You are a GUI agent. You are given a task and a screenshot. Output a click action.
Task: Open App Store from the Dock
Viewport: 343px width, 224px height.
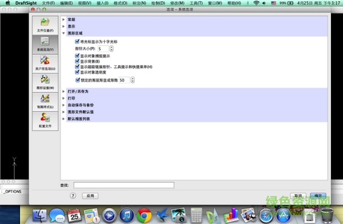[x=284, y=215]
